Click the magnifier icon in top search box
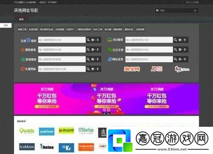This screenshot has width=213, height=154. pos(195,11)
